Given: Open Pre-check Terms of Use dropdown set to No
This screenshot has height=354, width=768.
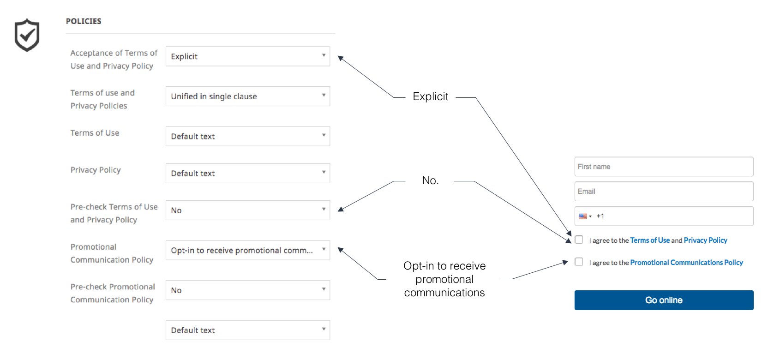Looking at the screenshot, I should point(248,210).
